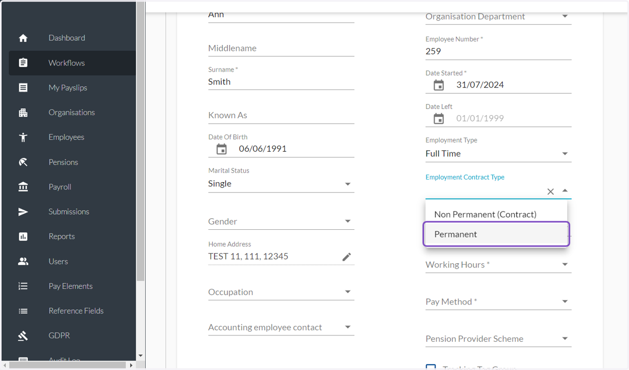The height and width of the screenshot is (370, 629).
Task: Open the Pension Provider Scheme dropdown
Action: (565, 339)
